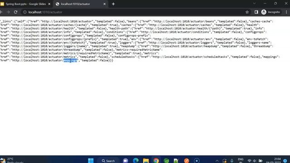Open the notification center badge

tap(285, 161)
